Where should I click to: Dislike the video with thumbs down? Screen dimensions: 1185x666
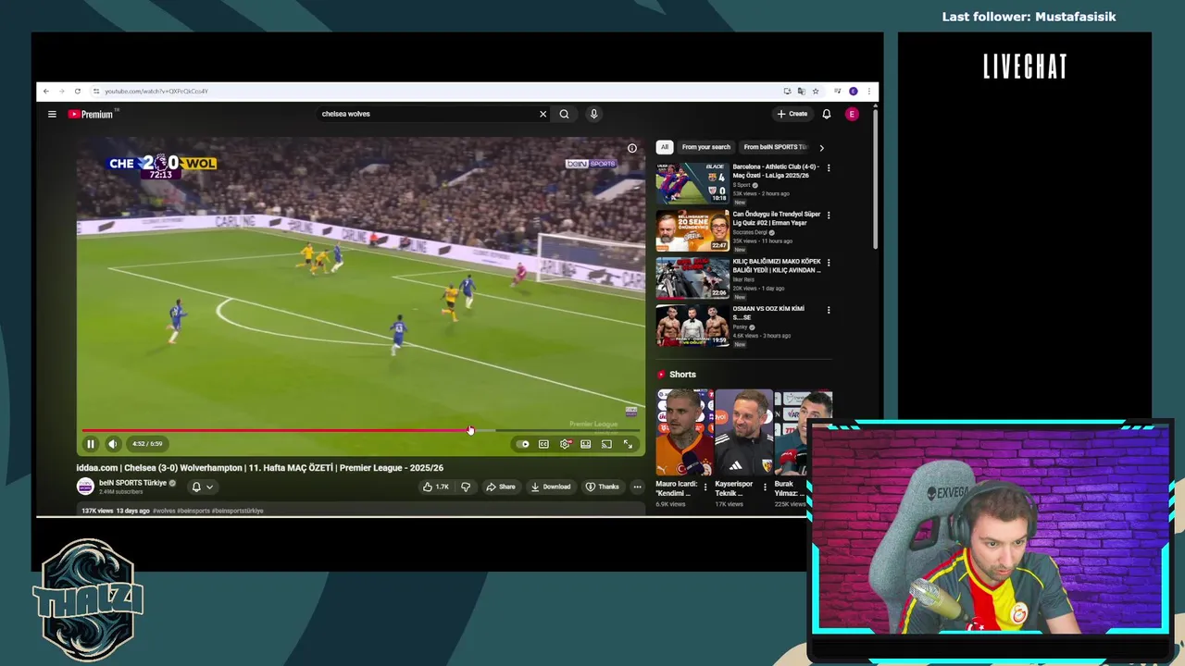pyautogui.click(x=466, y=487)
